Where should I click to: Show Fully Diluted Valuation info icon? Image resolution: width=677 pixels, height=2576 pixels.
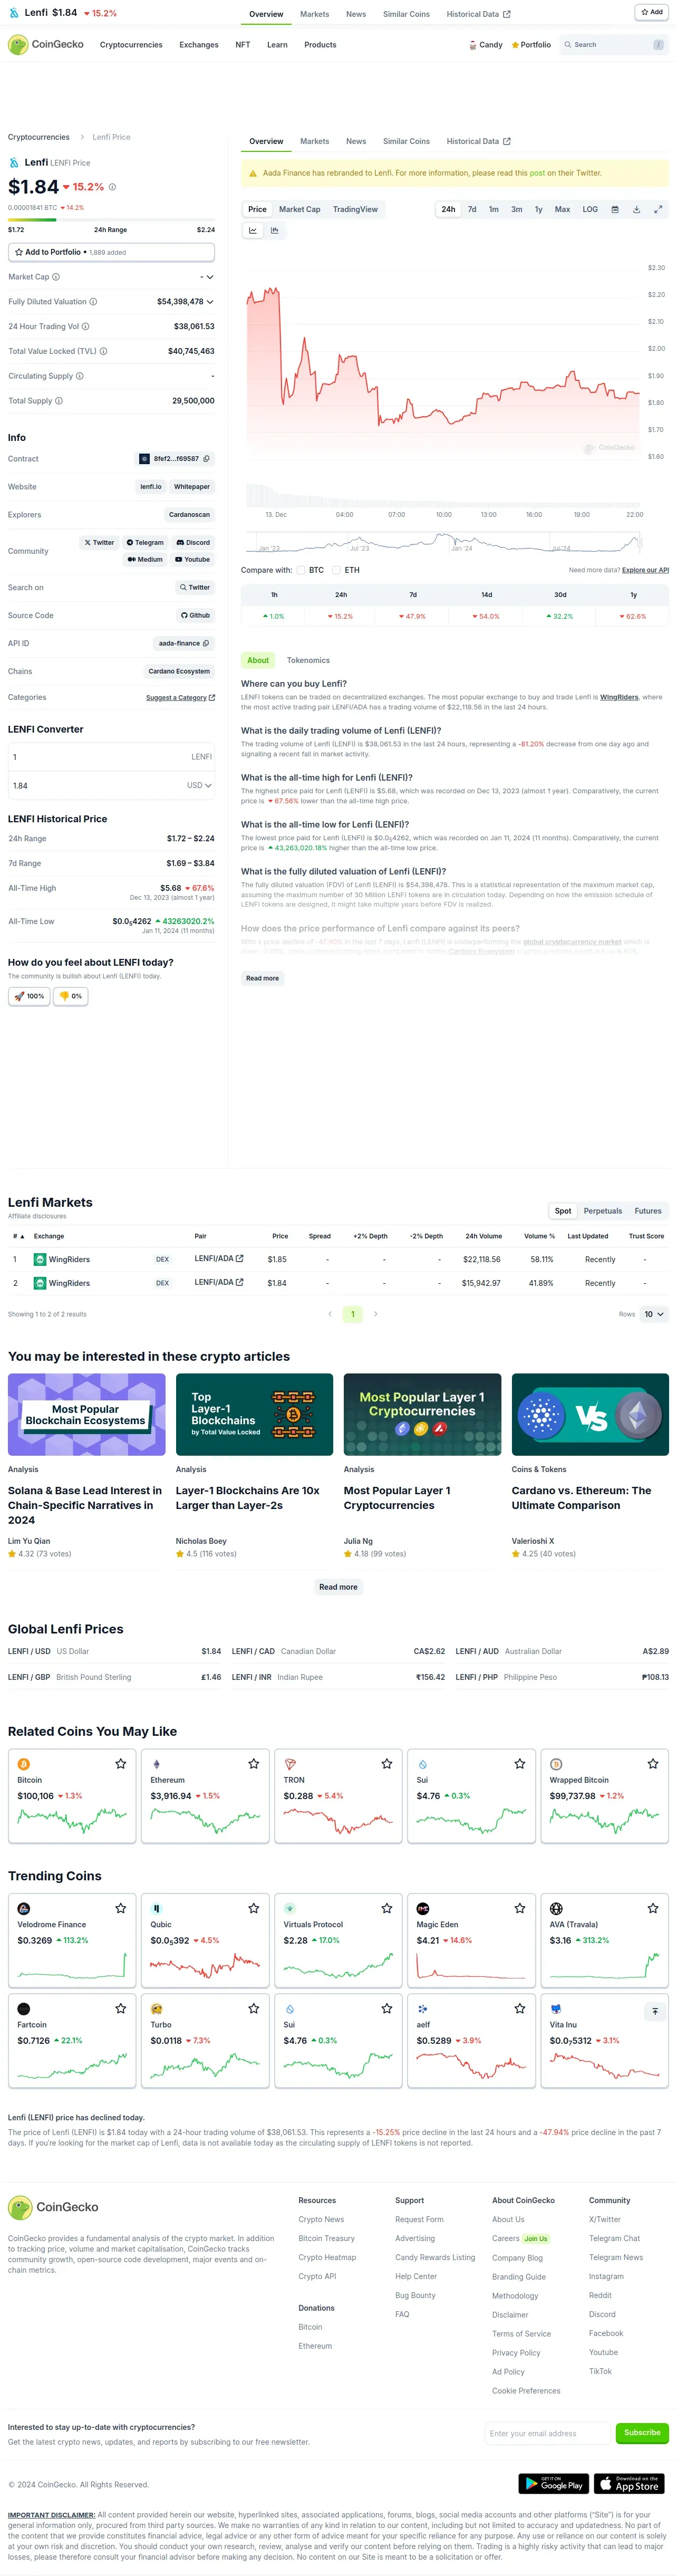click(93, 302)
